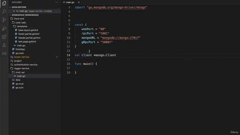This screenshot has width=240, height=135.
Task: Open the Extensions view icon
Action: pos(4,37)
